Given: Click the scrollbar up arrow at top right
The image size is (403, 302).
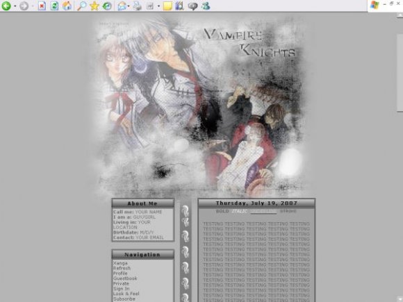Looking at the screenshot, I should pyautogui.click(x=400, y=15).
